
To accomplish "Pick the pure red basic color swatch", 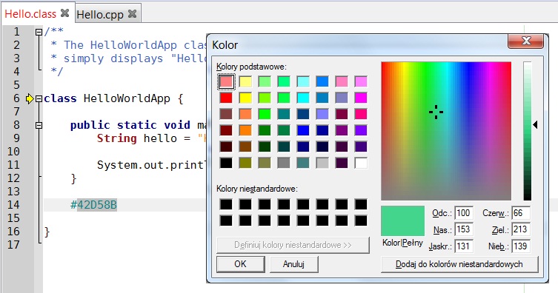I will (x=226, y=98).
